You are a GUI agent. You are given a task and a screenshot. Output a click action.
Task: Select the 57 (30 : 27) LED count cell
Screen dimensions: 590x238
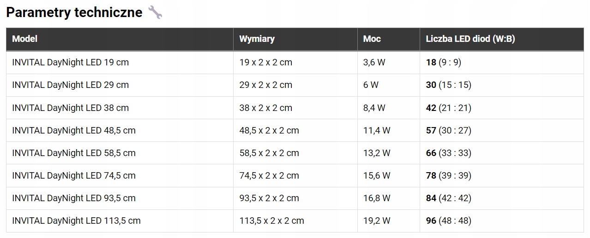click(448, 130)
